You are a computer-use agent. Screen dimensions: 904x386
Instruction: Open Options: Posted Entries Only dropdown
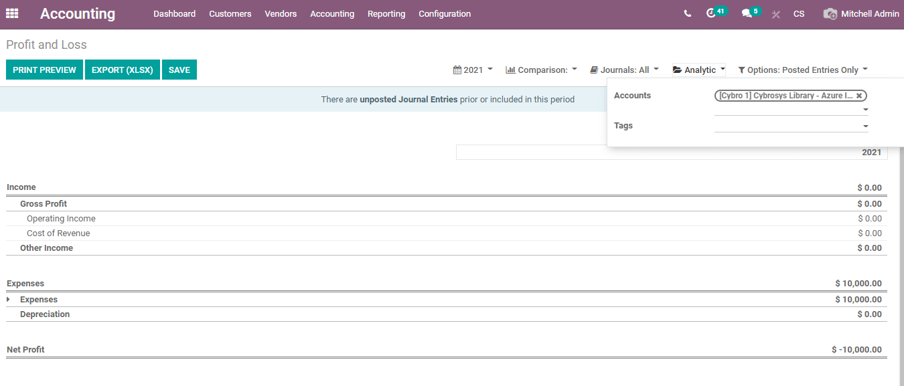coord(803,70)
